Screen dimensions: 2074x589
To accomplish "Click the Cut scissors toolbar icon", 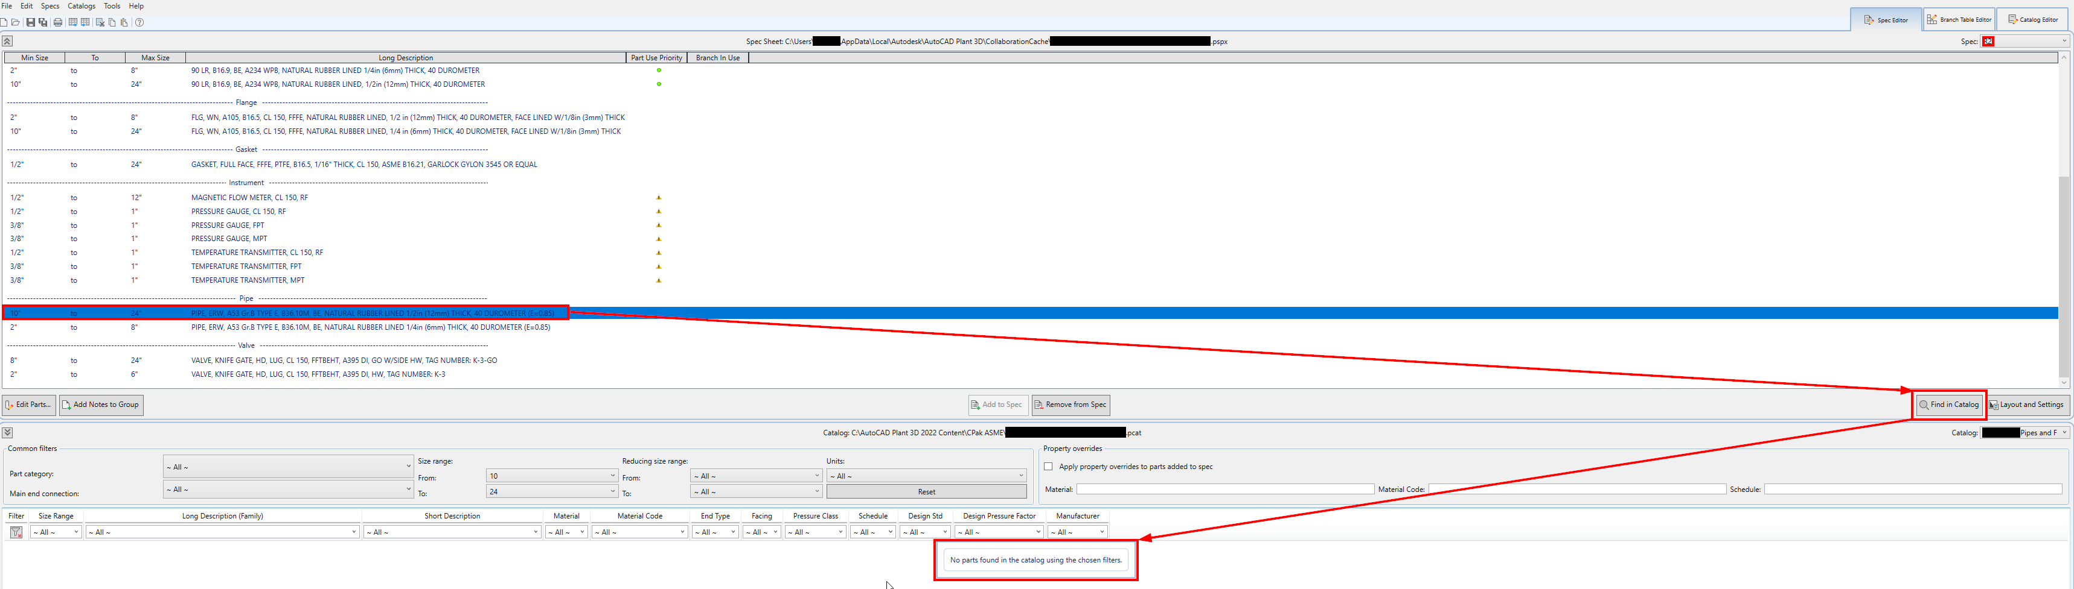I will click(101, 22).
